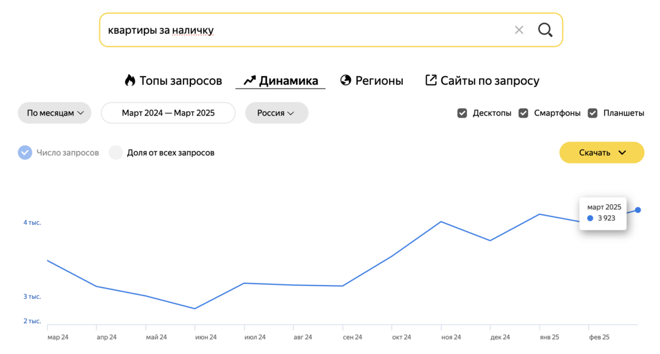Click the external link icon for Сайты по запросу
This screenshot has width=660, height=354.
(x=431, y=80)
